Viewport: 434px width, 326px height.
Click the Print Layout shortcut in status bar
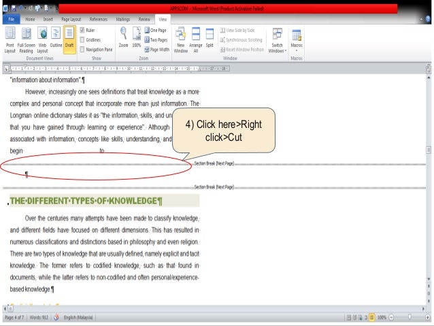click(349, 317)
